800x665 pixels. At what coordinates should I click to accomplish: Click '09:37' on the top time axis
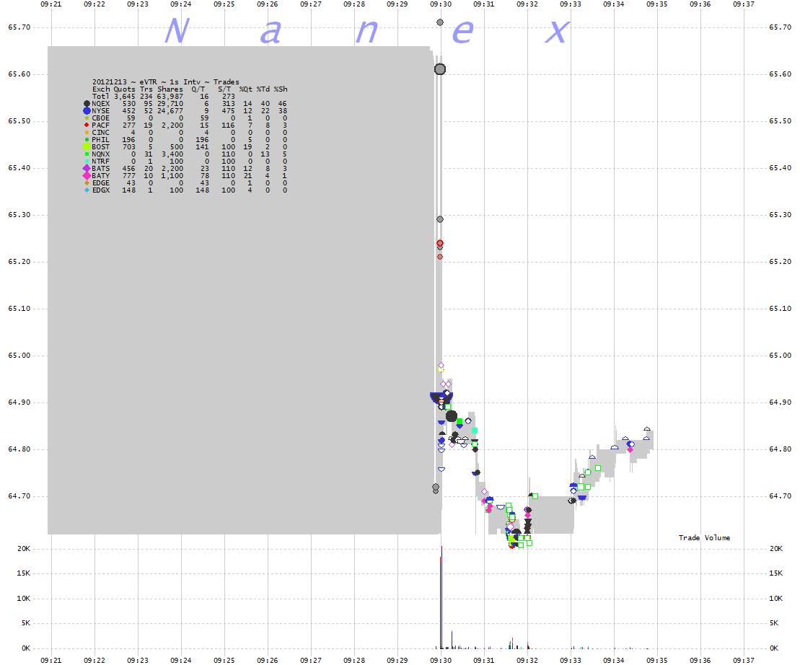(x=743, y=4)
